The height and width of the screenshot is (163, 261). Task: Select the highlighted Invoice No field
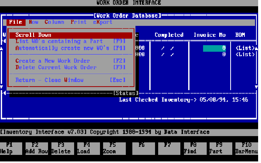214,48
